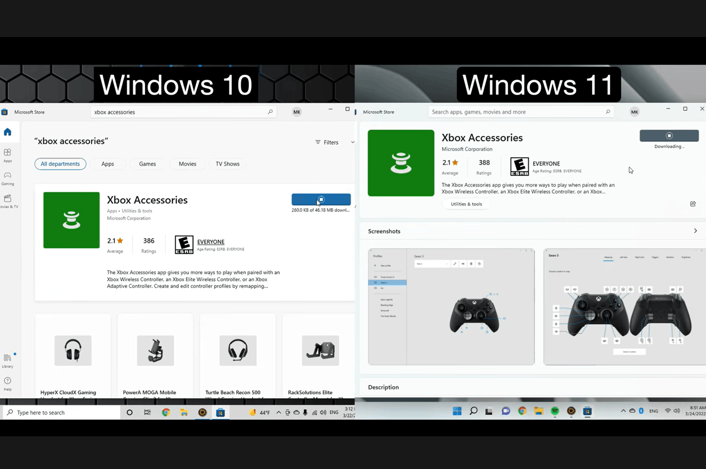Open File Explorer on Windows 10 taskbar

[184, 412]
